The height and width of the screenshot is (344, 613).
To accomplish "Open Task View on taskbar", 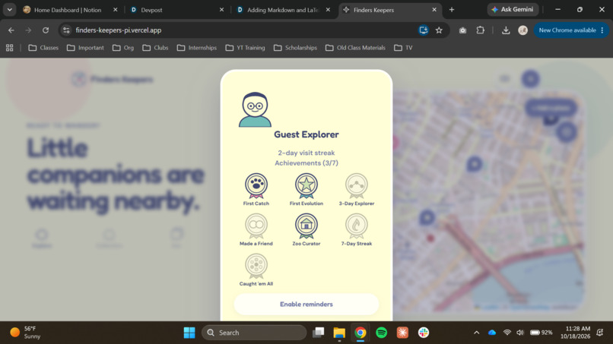I will (318, 333).
